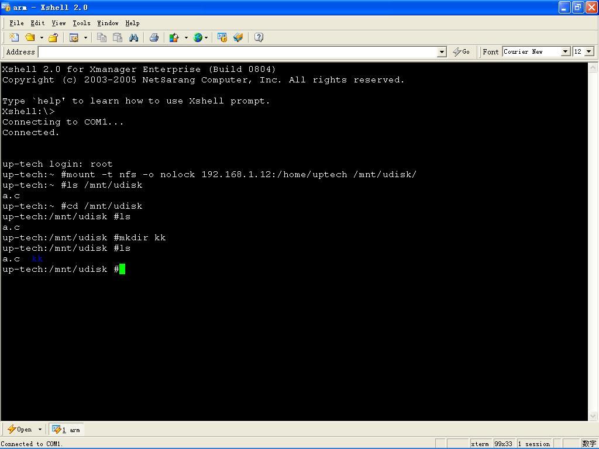Click the mount nfs command line in terminal
This screenshot has height=449, width=599.
pyautogui.click(x=209, y=174)
